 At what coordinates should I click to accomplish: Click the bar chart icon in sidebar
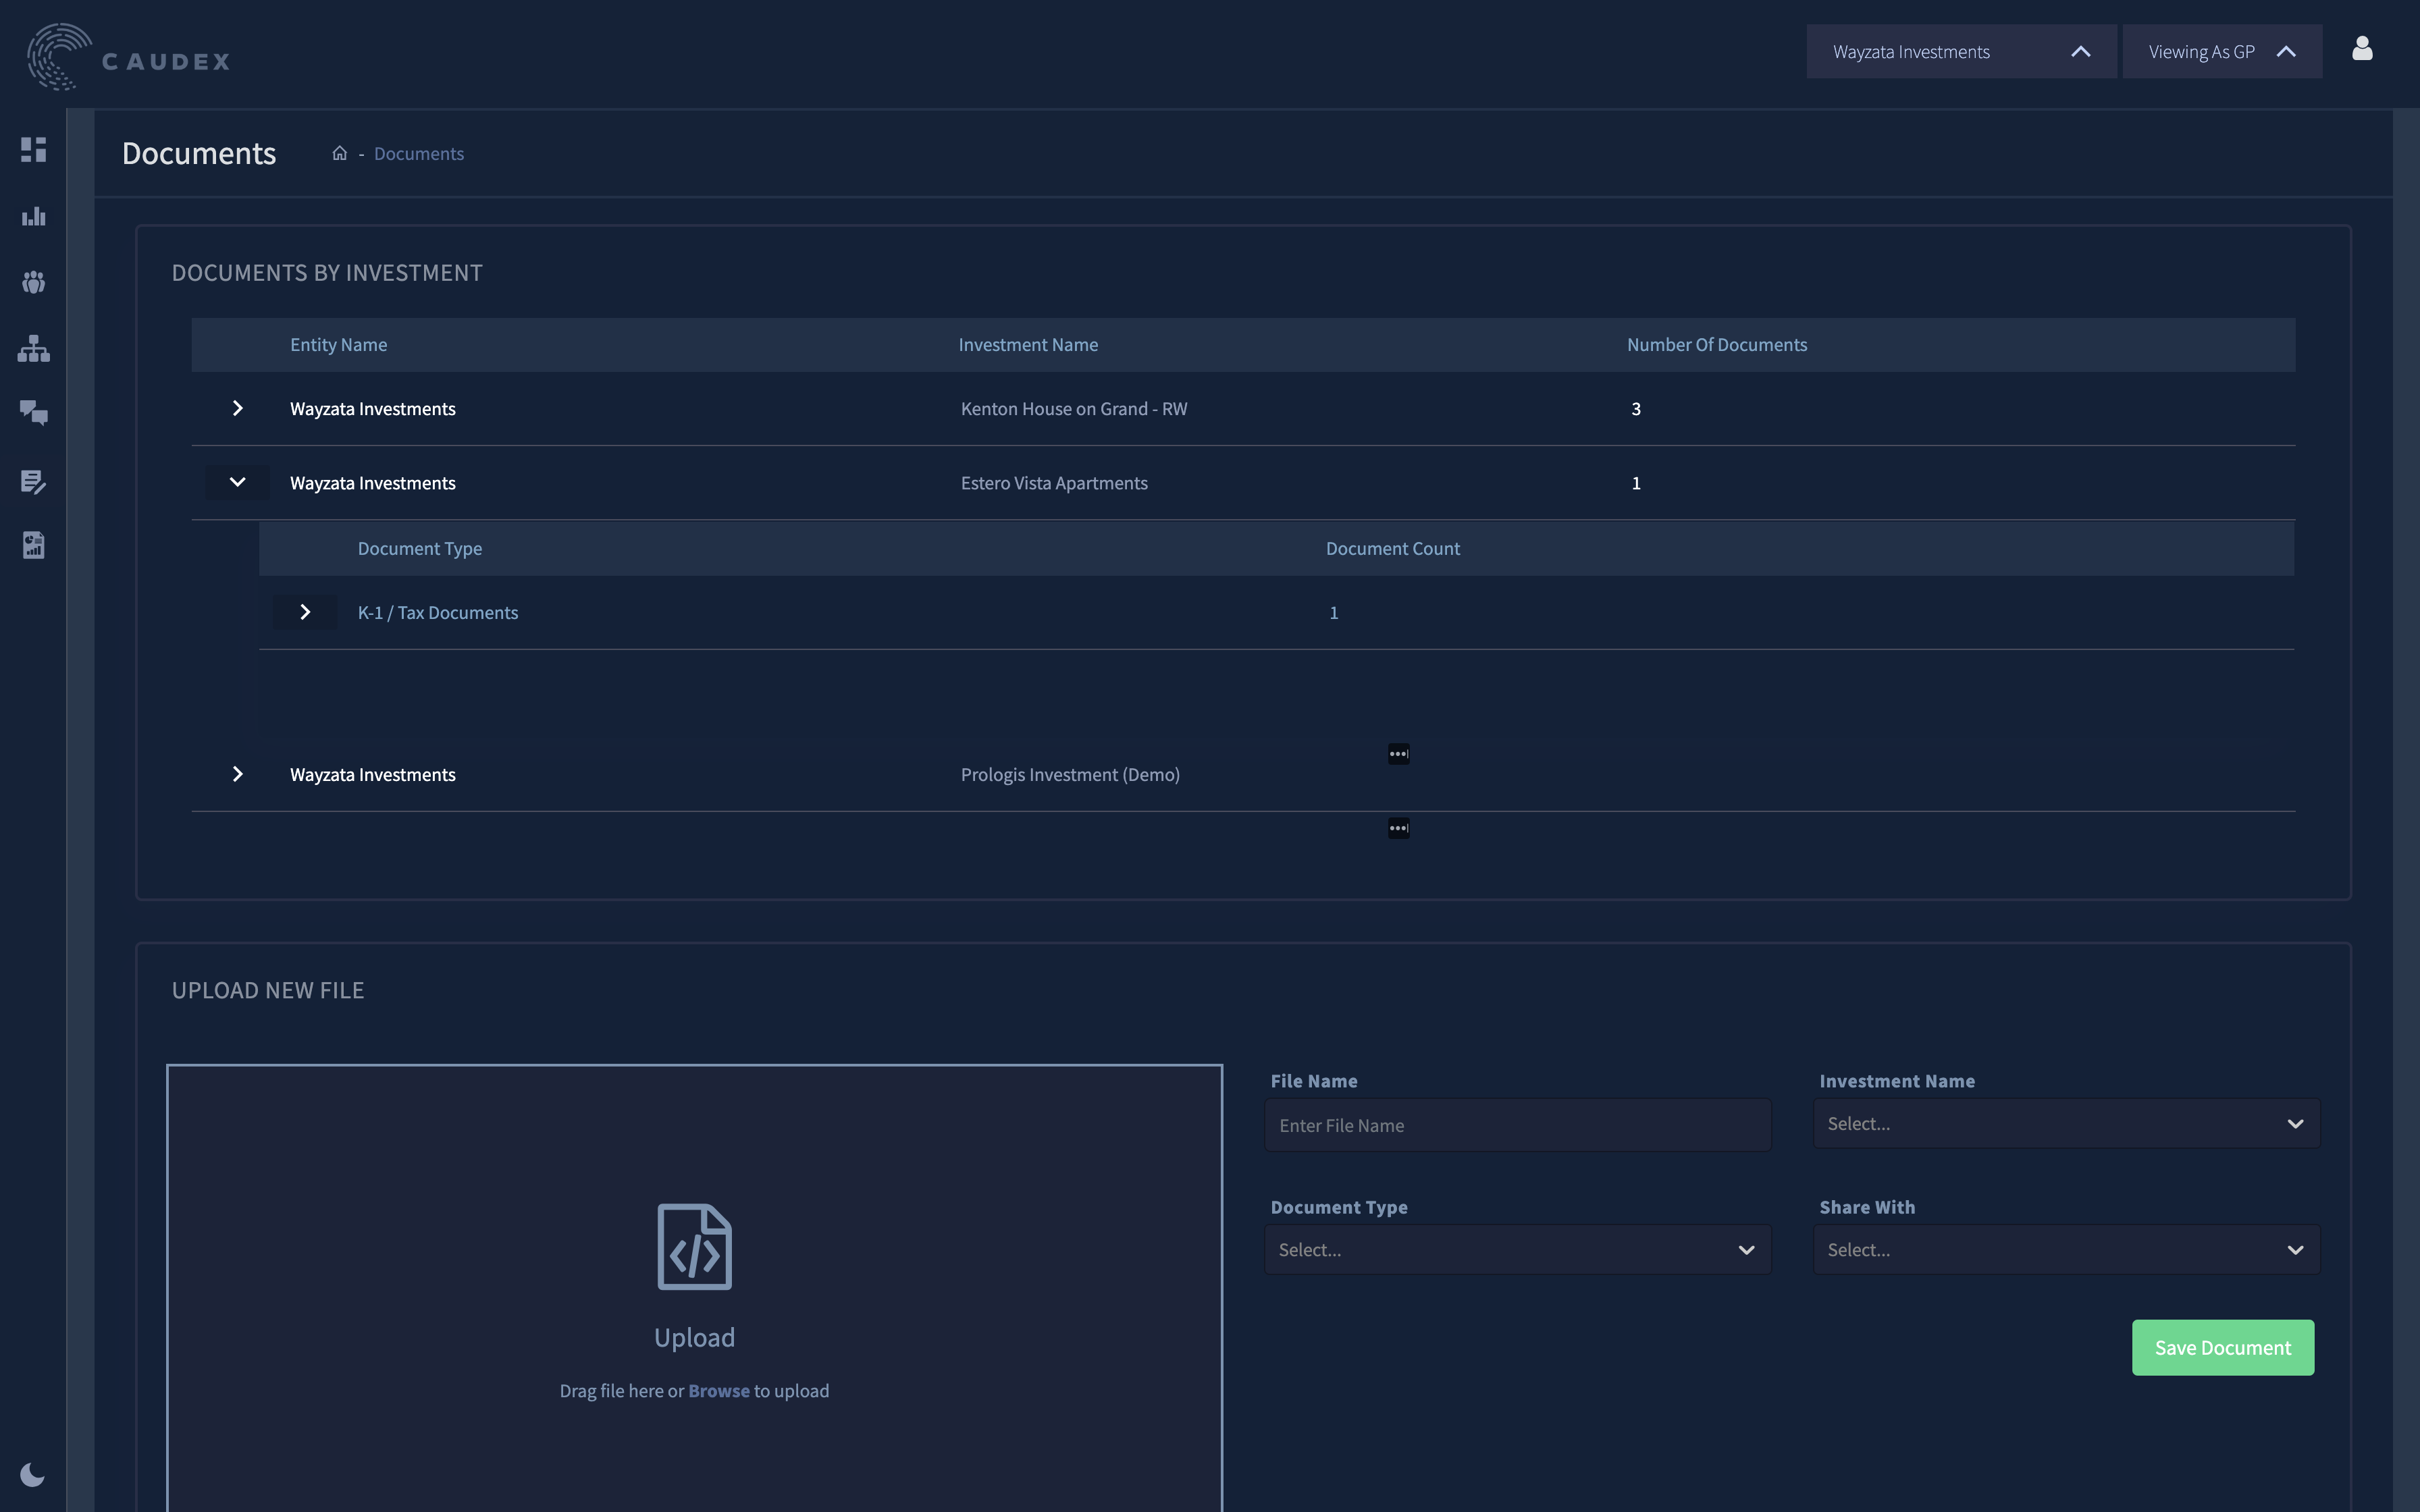(33, 216)
